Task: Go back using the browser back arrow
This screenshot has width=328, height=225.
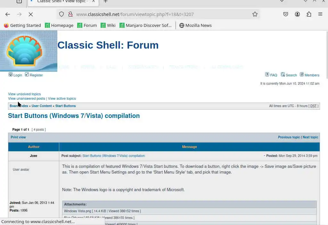Action: [x=8, y=14]
